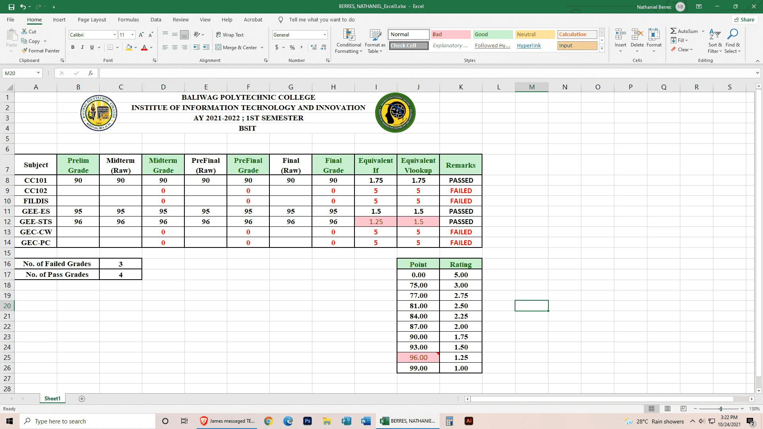Screen dimensions: 763x429
Task: Click the Share button
Action: (744, 19)
